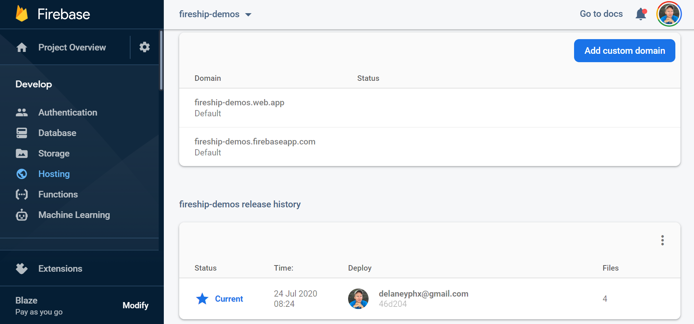Open the Project Overview page
The height and width of the screenshot is (324, 694).
[x=72, y=48]
